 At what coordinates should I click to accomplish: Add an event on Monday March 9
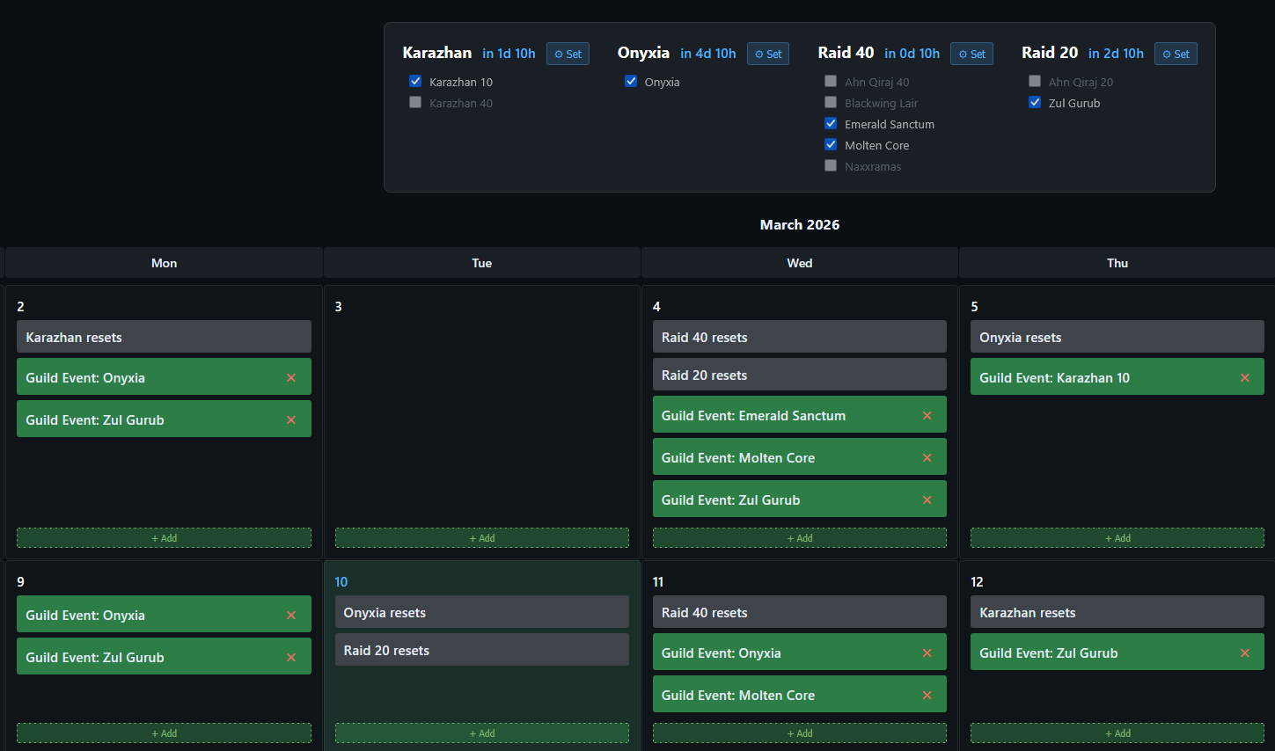click(164, 733)
